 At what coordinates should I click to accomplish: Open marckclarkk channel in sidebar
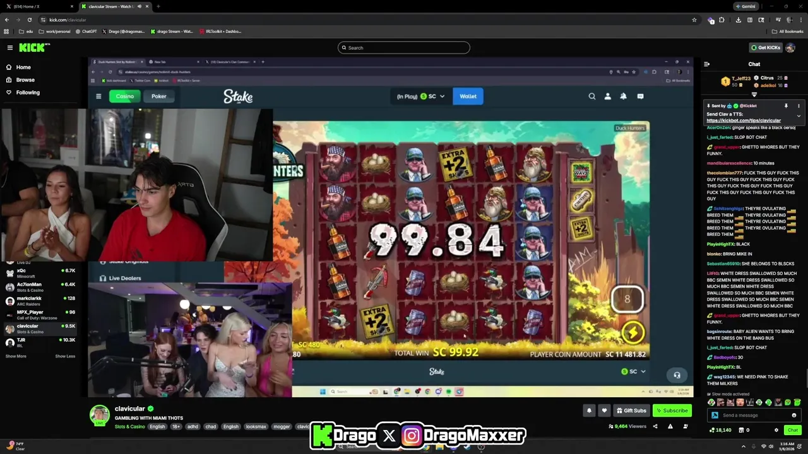pos(40,301)
